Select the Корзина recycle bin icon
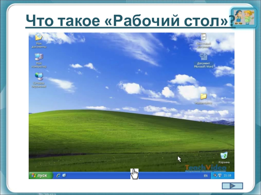This screenshot has height=195, width=261. pos(224,158)
